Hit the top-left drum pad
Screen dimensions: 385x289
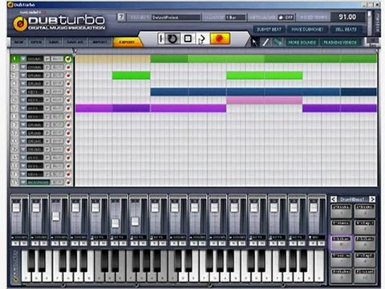click(x=341, y=210)
